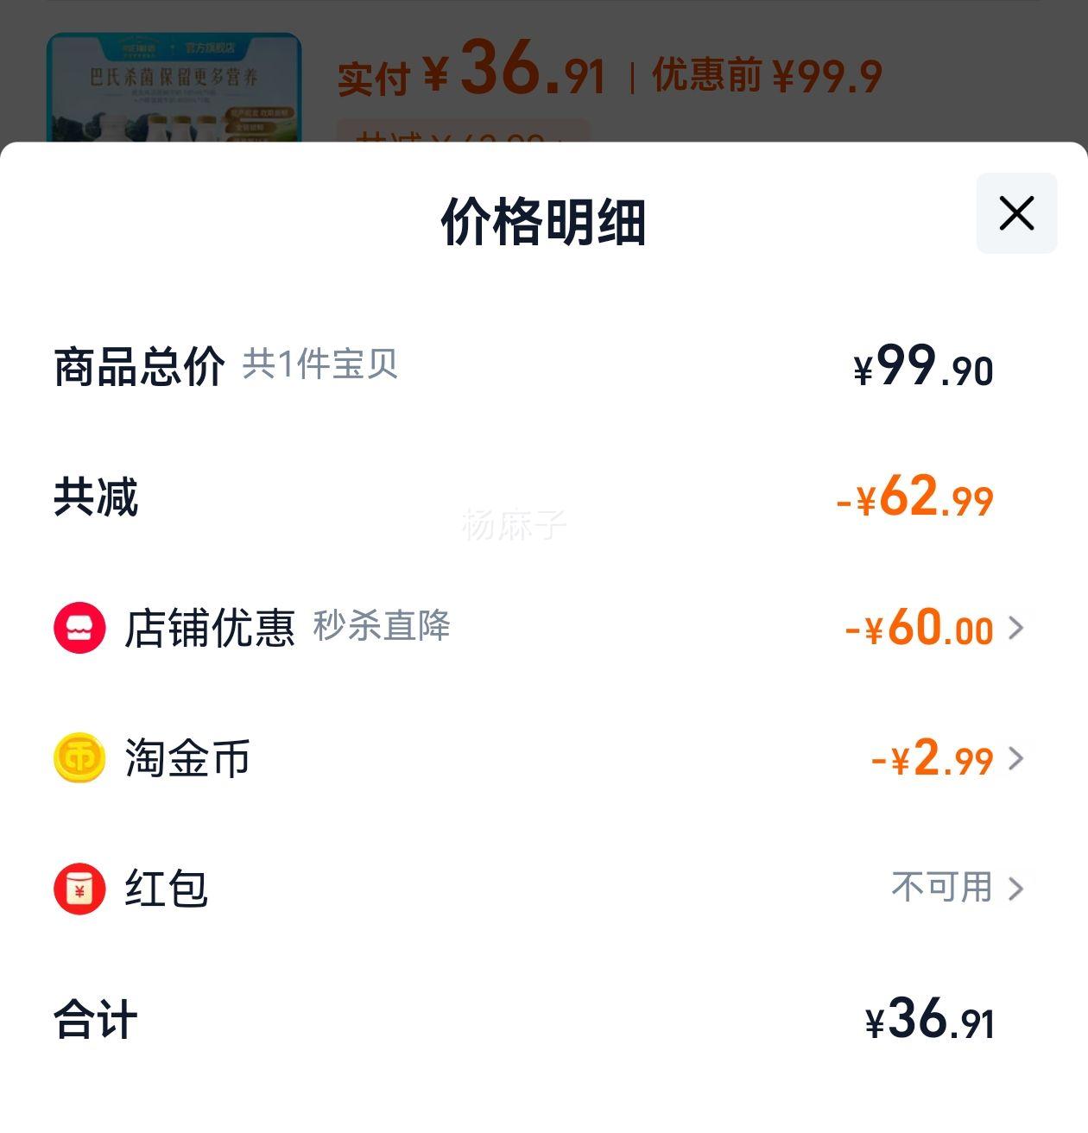Tap the -¥60.00 shop discount amount
This screenshot has height=1133, width=1088.
[919, 627]
